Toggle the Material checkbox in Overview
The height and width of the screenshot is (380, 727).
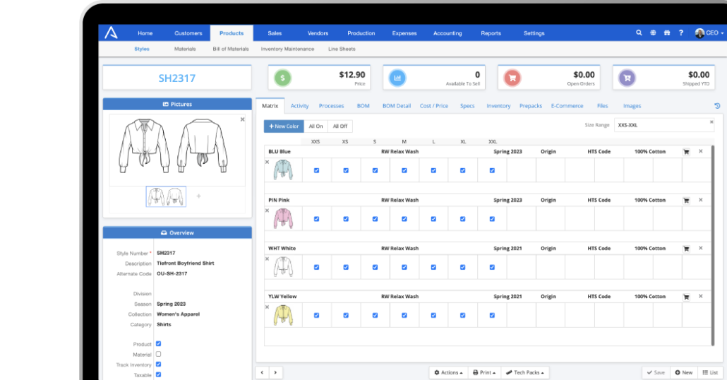pos(158,354)
